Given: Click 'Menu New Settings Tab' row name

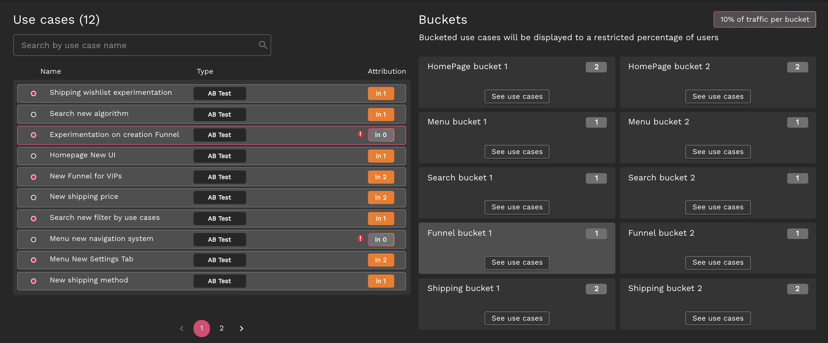Looking at the screenshot, I should (91, 259).
